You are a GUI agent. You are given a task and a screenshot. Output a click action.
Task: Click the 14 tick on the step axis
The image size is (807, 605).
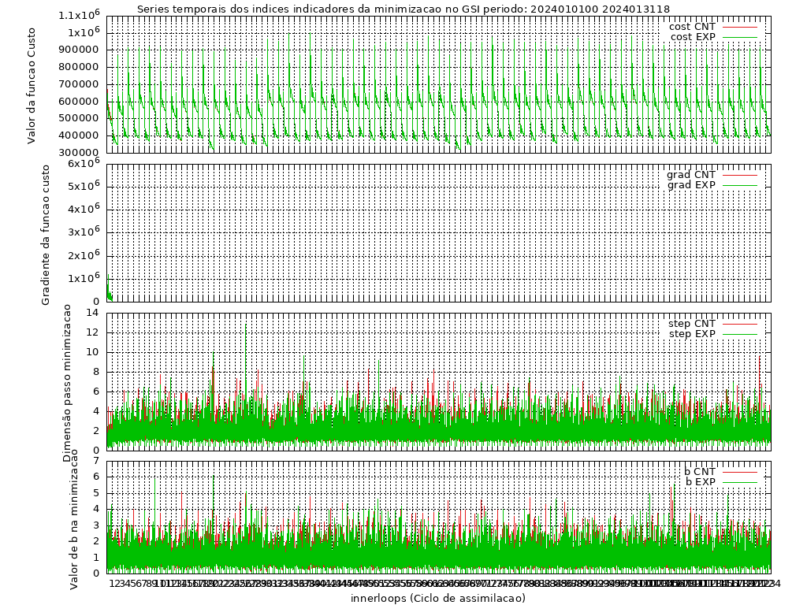point(93,313)
